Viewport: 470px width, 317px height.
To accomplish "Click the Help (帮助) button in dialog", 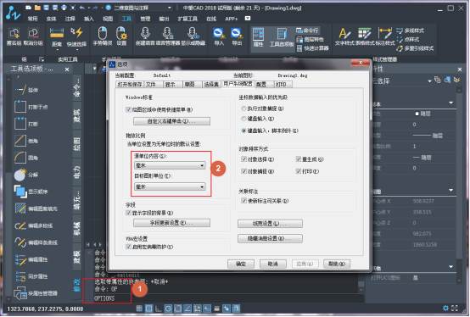I will [x=337, y=264].
